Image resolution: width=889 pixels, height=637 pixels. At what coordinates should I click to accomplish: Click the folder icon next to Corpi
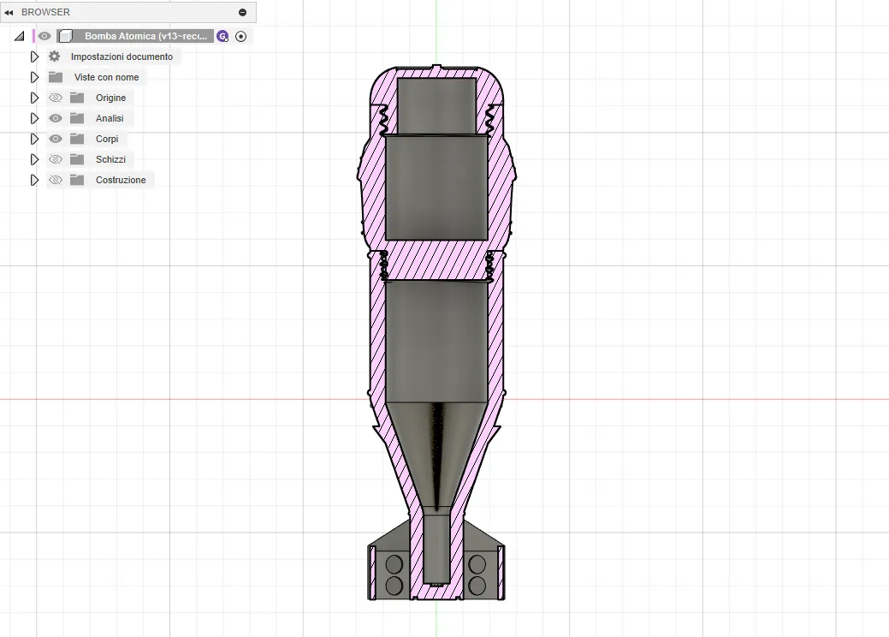coord(77,139)
